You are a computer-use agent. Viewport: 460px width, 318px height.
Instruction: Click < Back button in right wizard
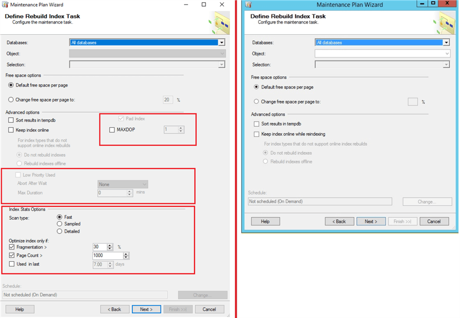pyautogui.click(x=339, y=221)
